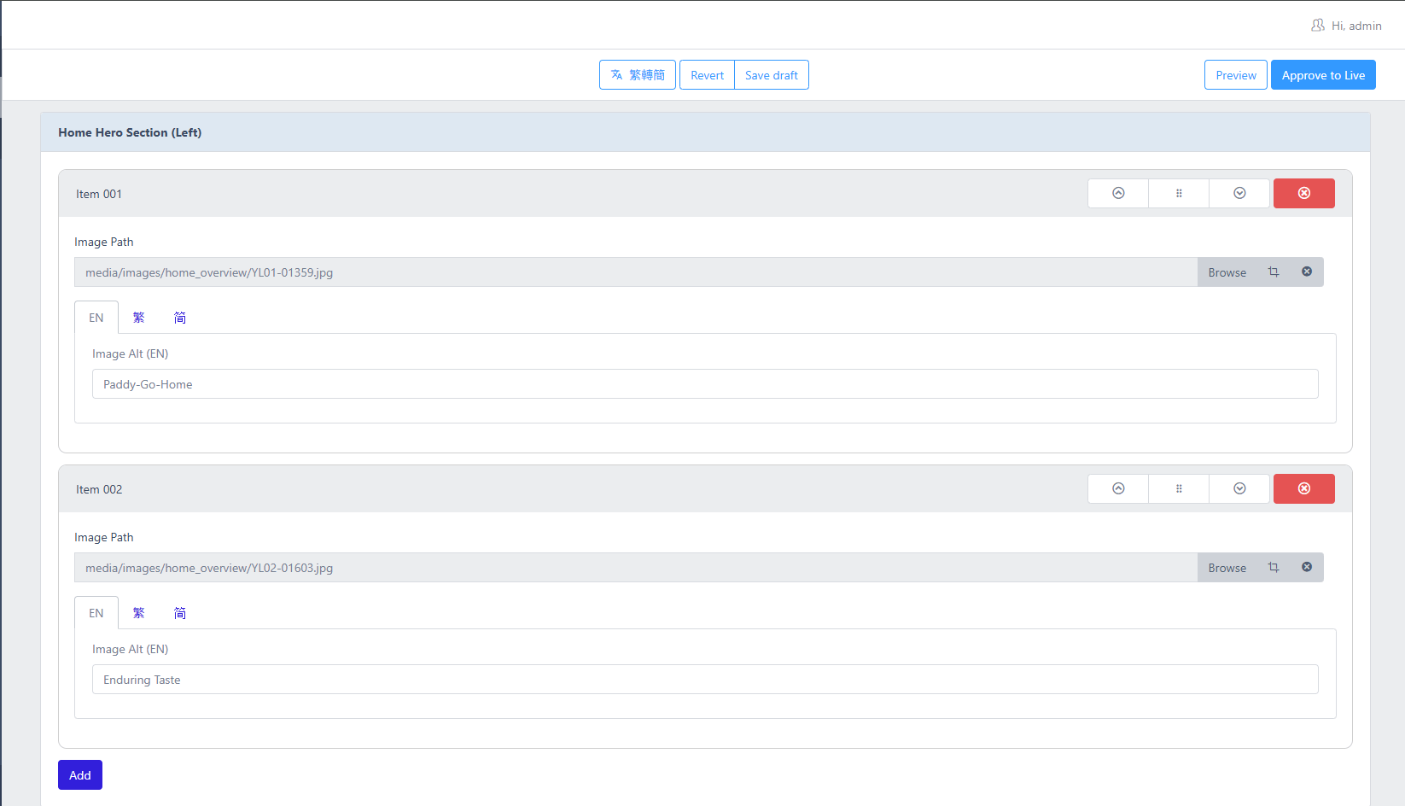Click the crop icon beside Item 002 Browse
This screenshot has height=806, width=1405.
1274,567
